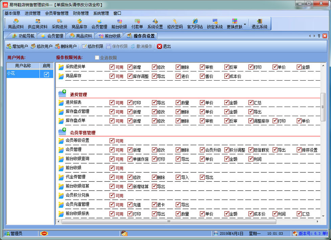
Task: Click the 退出系统 toolbar icon
Action: tap(259, 24)
